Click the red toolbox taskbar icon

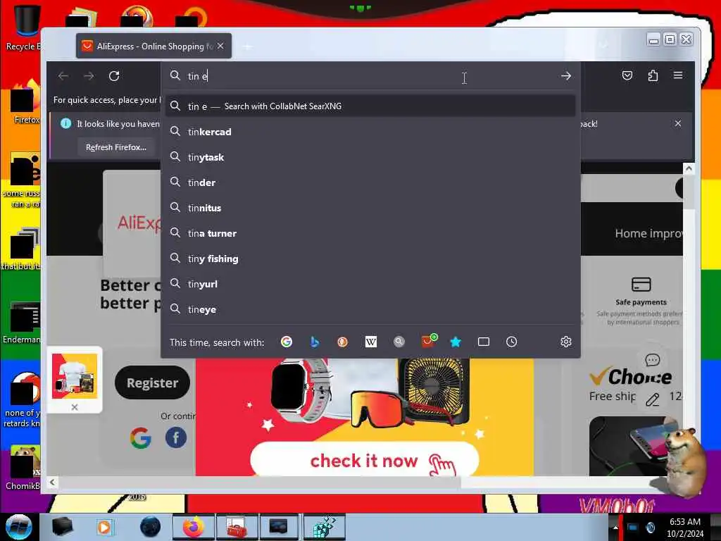click(237, 527)
